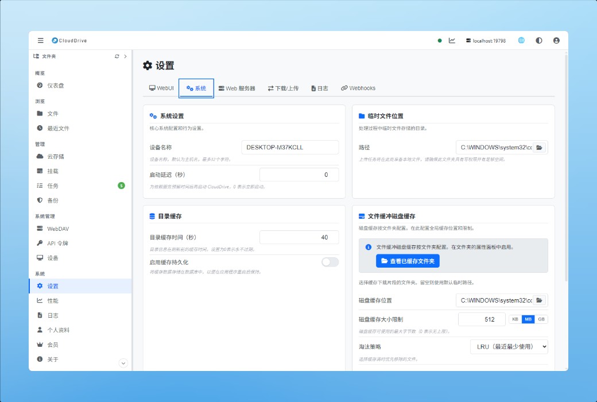
Task: Click 查看已缓存文件夹 button
Action: pos(408,261)
